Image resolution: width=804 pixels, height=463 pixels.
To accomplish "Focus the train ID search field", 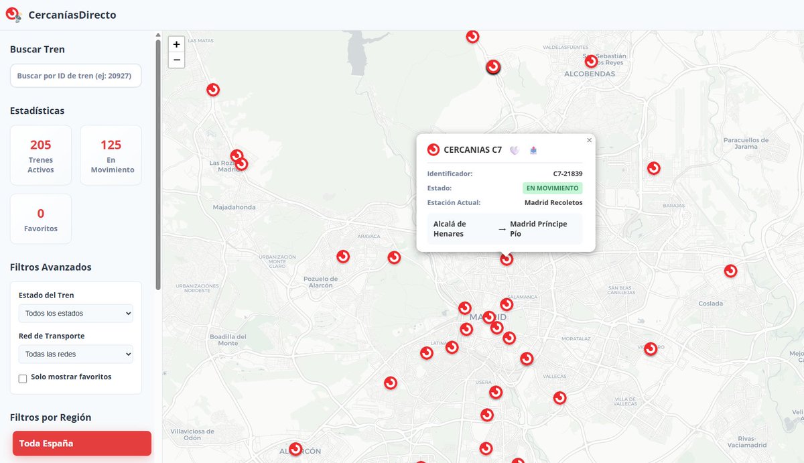I will (76, 76).
